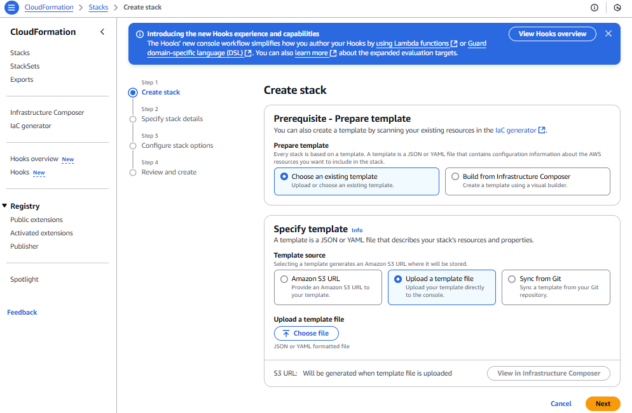Viewport: 632px width, 413px height.
Task: Click the 'JSON or YAML formatted file' hint
Action: click(312, 346)
